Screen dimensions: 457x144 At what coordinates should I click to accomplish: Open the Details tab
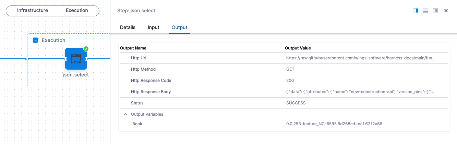point(128,27)
